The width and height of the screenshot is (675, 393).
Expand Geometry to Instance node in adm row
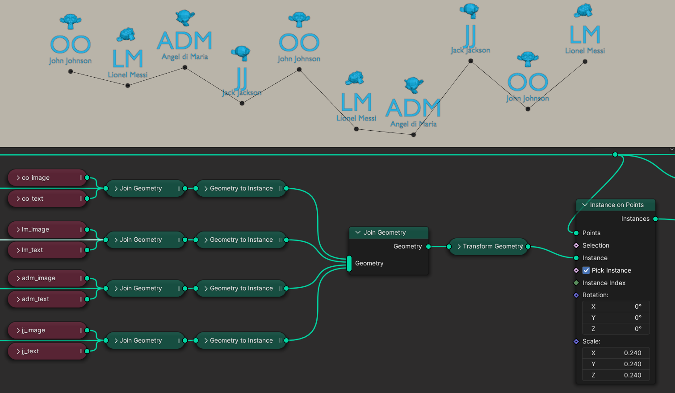(206, 288)
